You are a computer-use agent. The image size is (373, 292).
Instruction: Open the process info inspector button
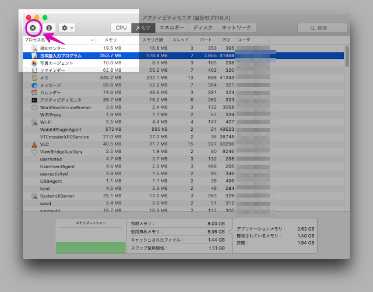pos(49,27)
